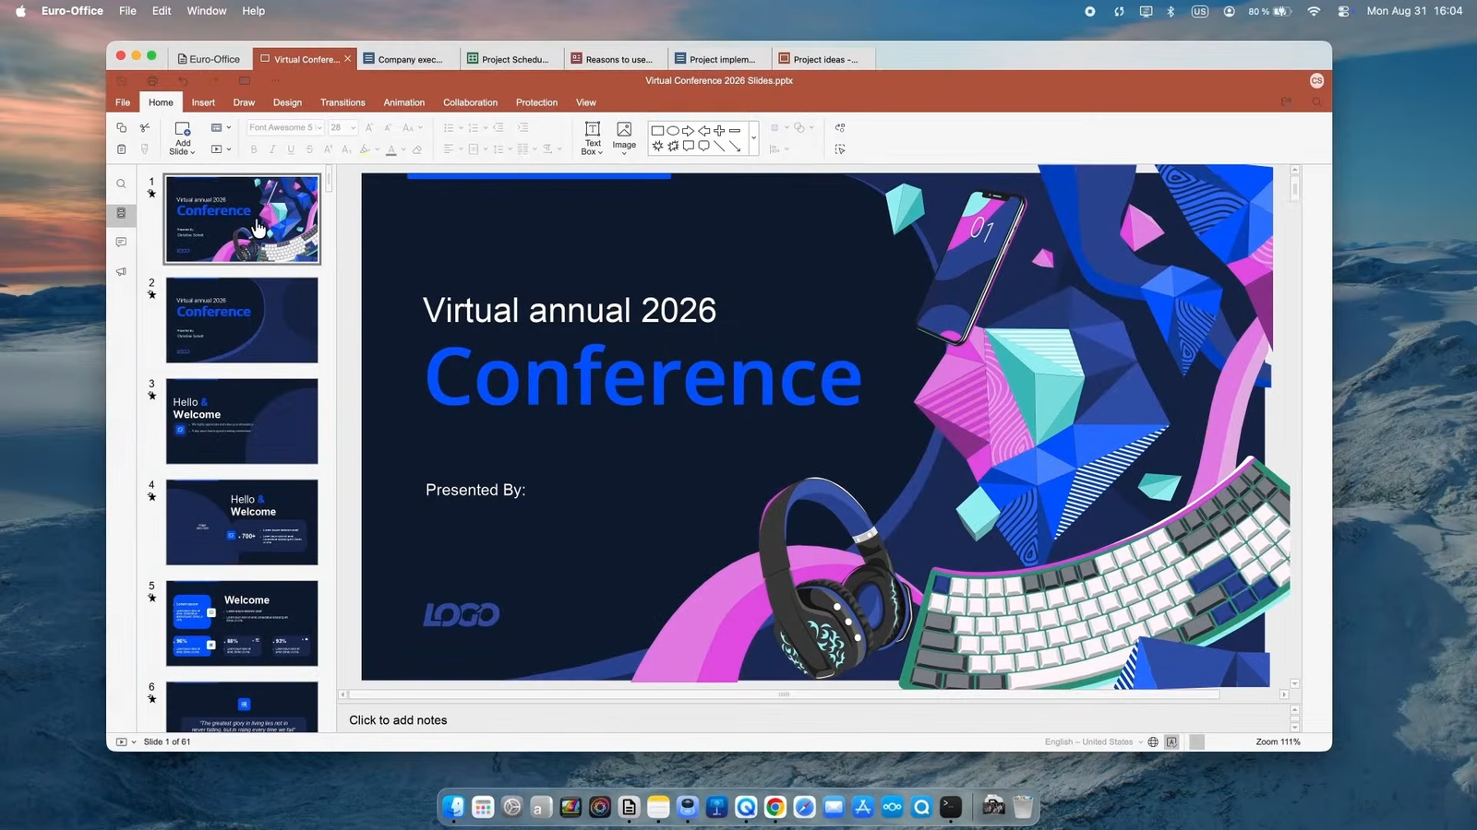1477x830 pixels.
Task: Click the Paste clipboard icon
Action: 121,149
